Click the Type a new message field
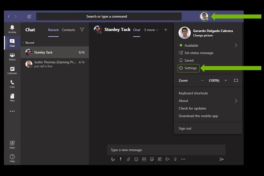The height and width of the screenshot is (176, 264). [166, 150]
